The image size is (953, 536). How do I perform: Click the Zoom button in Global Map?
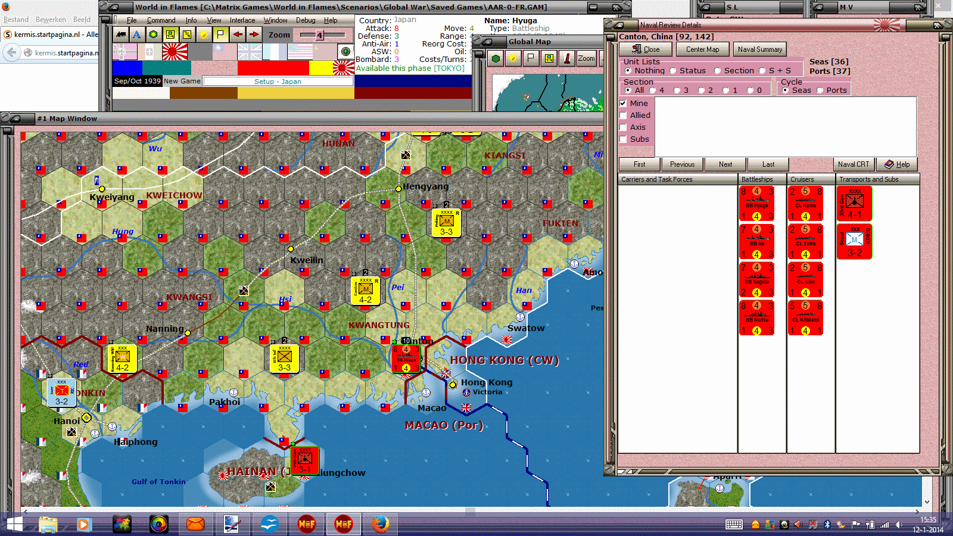pyautogui.click(x=586, y=58)
